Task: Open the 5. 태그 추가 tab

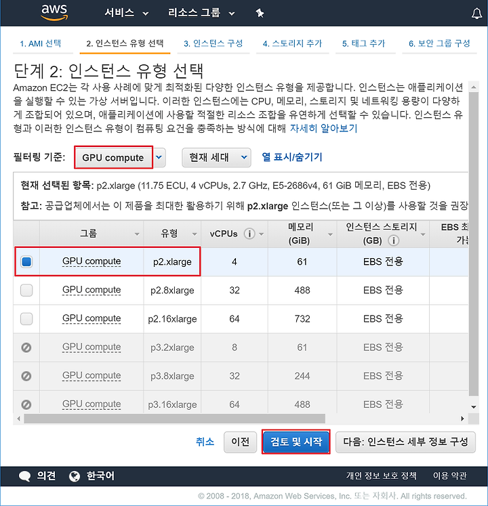Action: pos(364,43)
